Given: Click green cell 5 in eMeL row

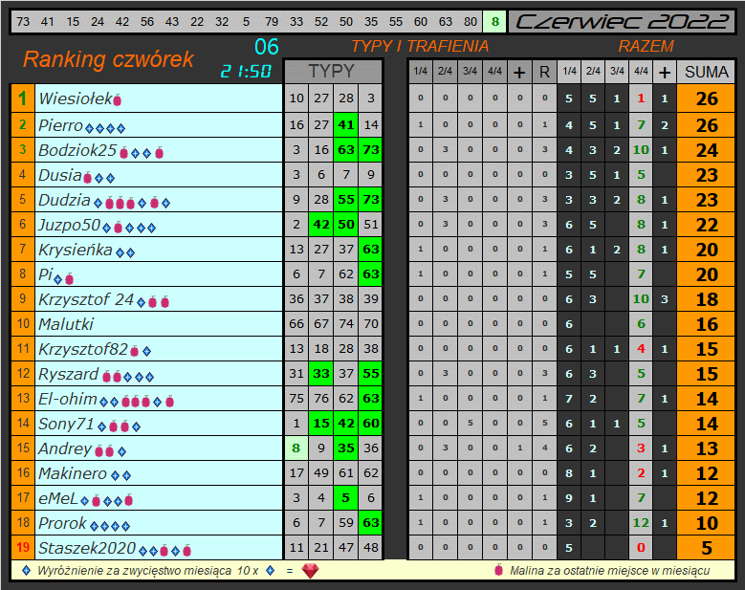Looking at the screenshot, I should point(346,498).
